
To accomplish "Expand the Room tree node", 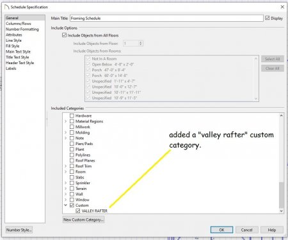I will pos(66,172).
